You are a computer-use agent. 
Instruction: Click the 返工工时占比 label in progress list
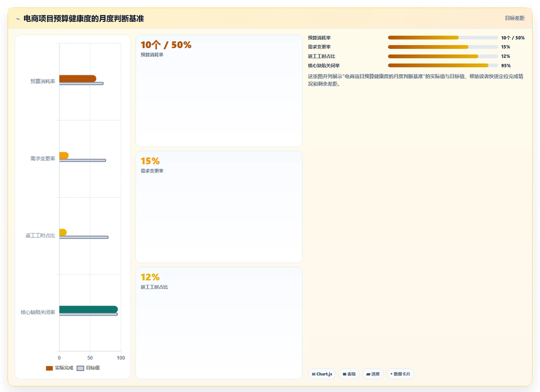click(x=321, y=56)
